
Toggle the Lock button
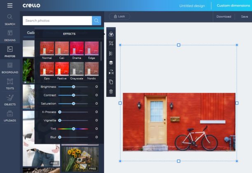point(119,16)
